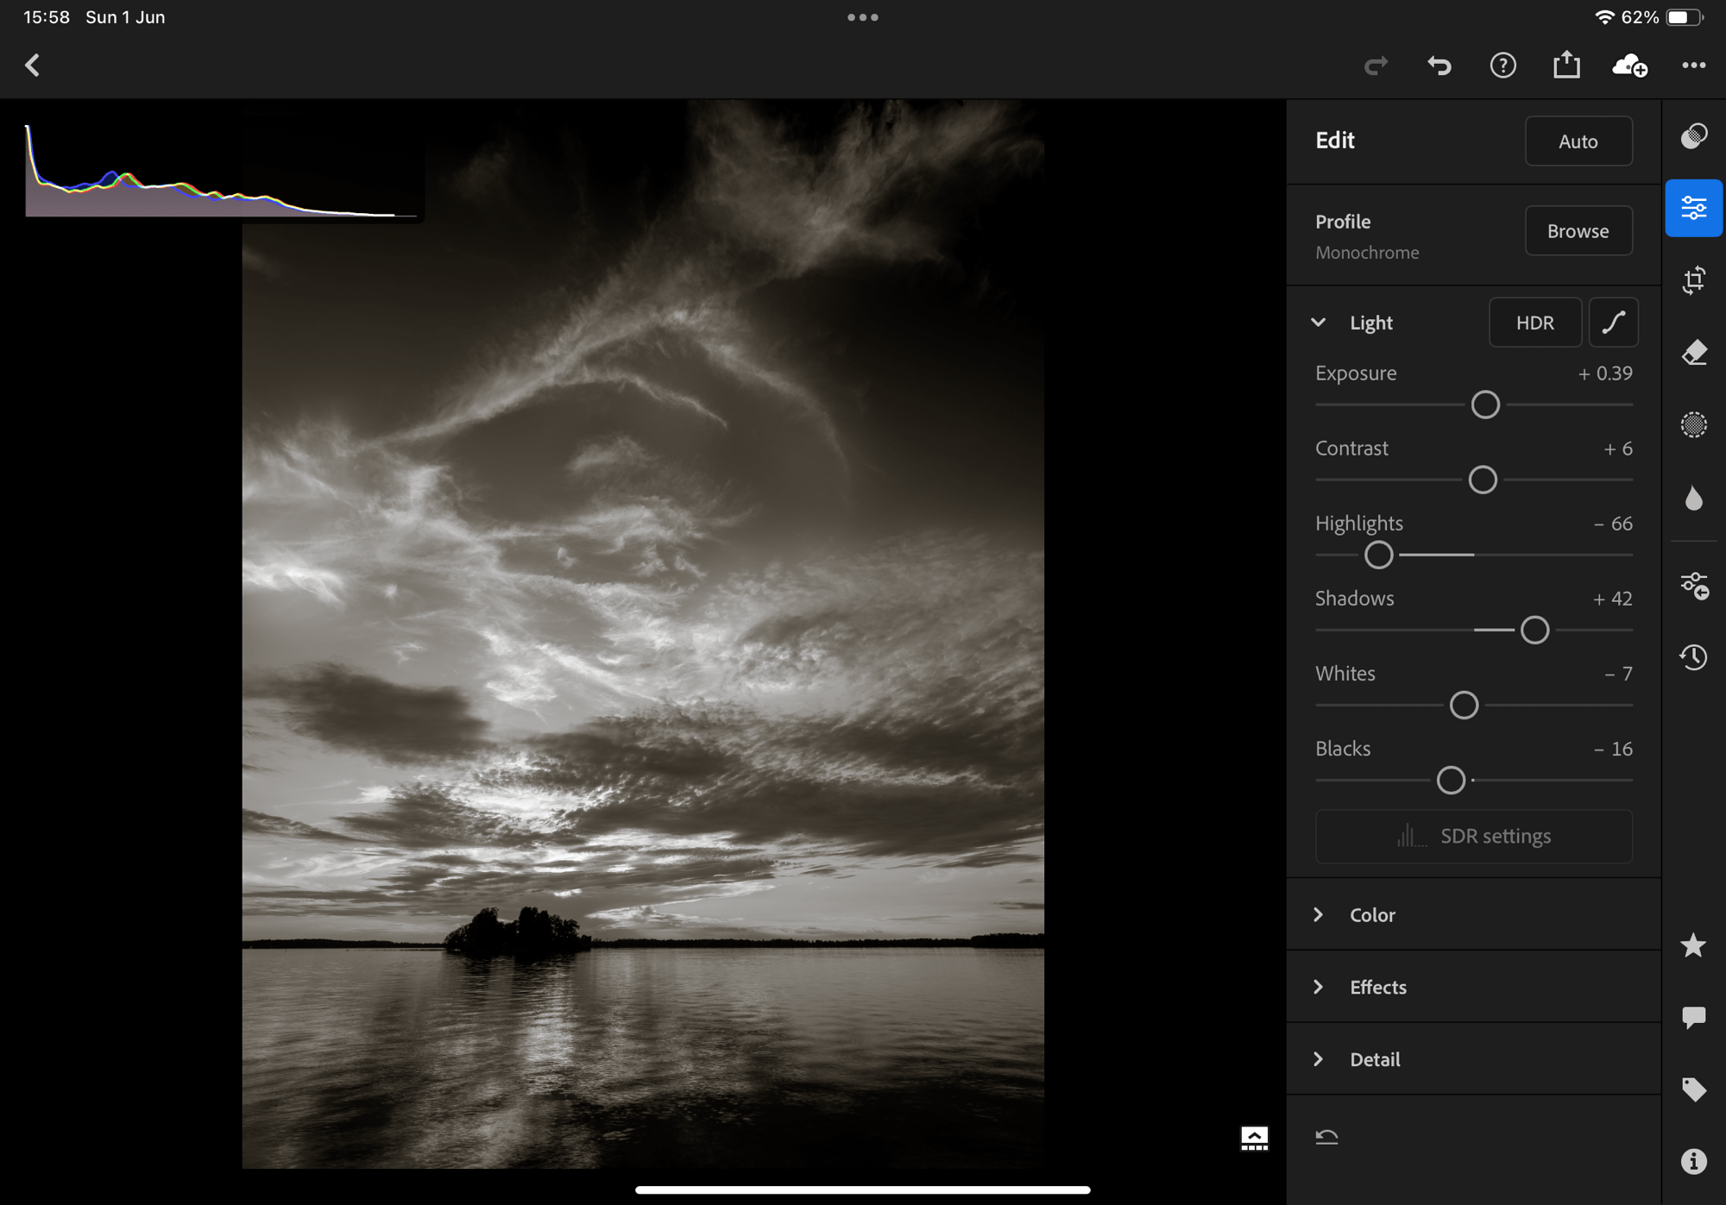Open the keywords tag panel

click(1693, 1089)
